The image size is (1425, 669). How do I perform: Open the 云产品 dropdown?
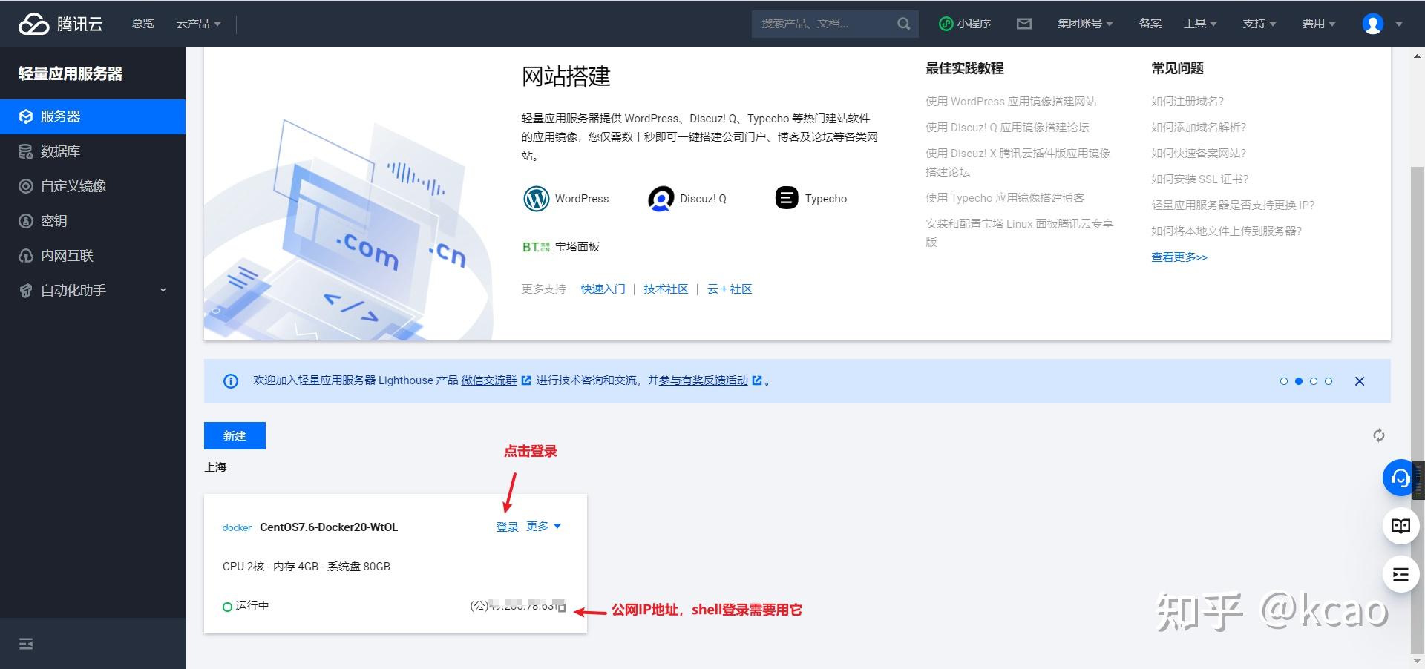click(198, 24)
